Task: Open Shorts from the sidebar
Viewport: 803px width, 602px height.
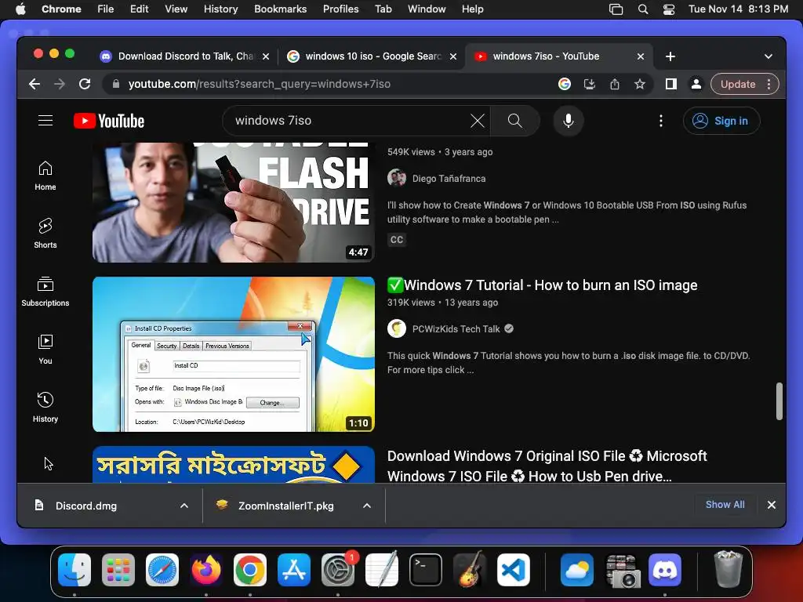Action: click(45, 234)
